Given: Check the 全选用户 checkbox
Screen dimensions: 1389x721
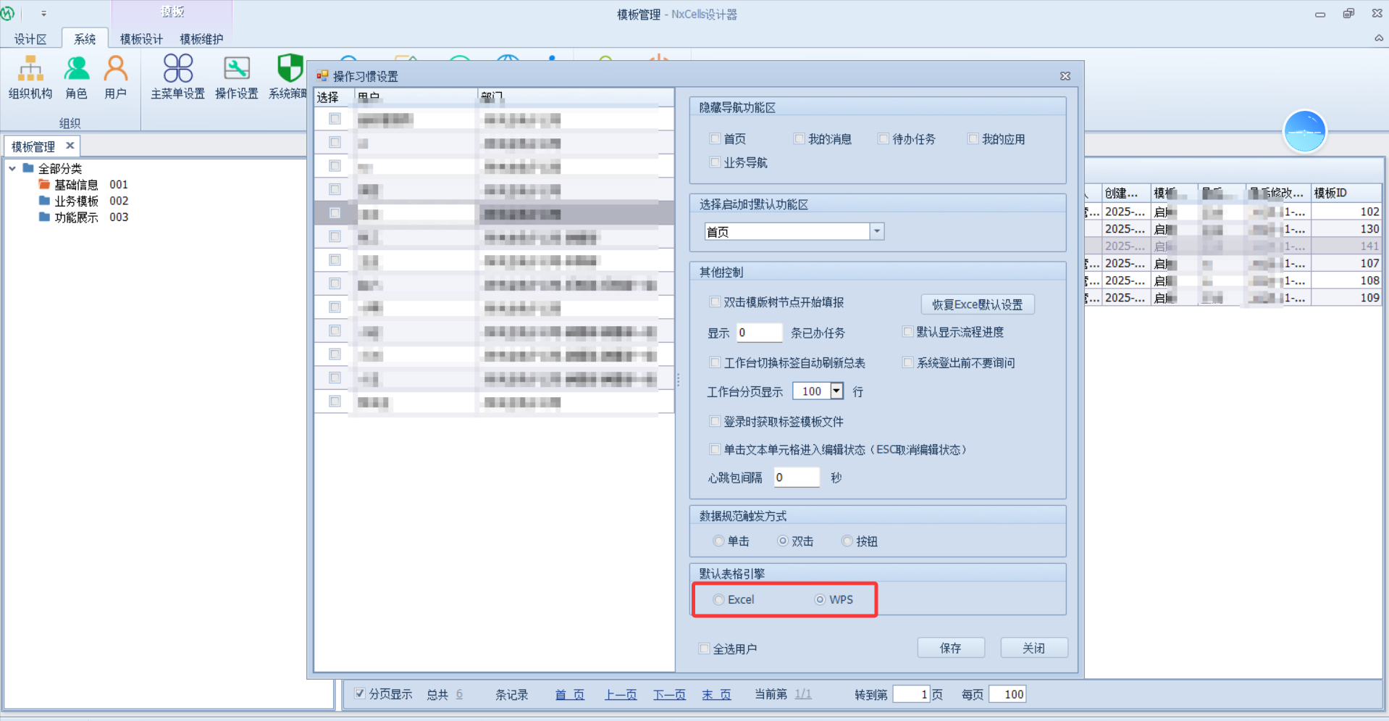Looking at the screenshot, I should coord(704,649).
